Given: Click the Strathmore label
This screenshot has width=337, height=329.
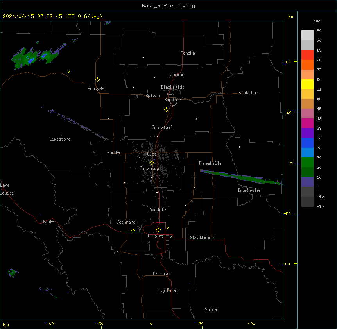Looking at the screenshot, I should coord(202,238).
